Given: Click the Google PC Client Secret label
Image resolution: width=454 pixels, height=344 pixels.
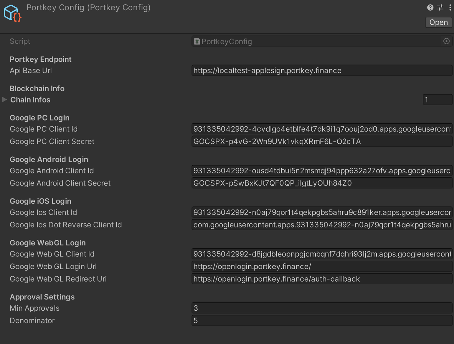Looking at the screenshot, I should pos(52,141).
